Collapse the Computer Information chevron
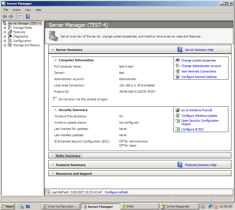235x210 pixels. (x=55, y=60)
